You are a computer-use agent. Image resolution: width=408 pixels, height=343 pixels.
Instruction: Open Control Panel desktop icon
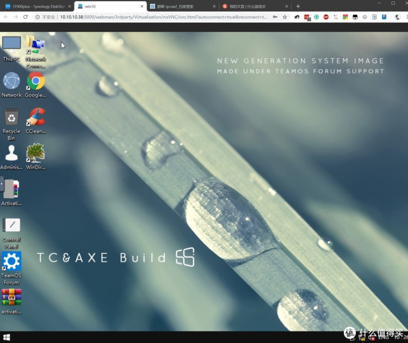11,234
